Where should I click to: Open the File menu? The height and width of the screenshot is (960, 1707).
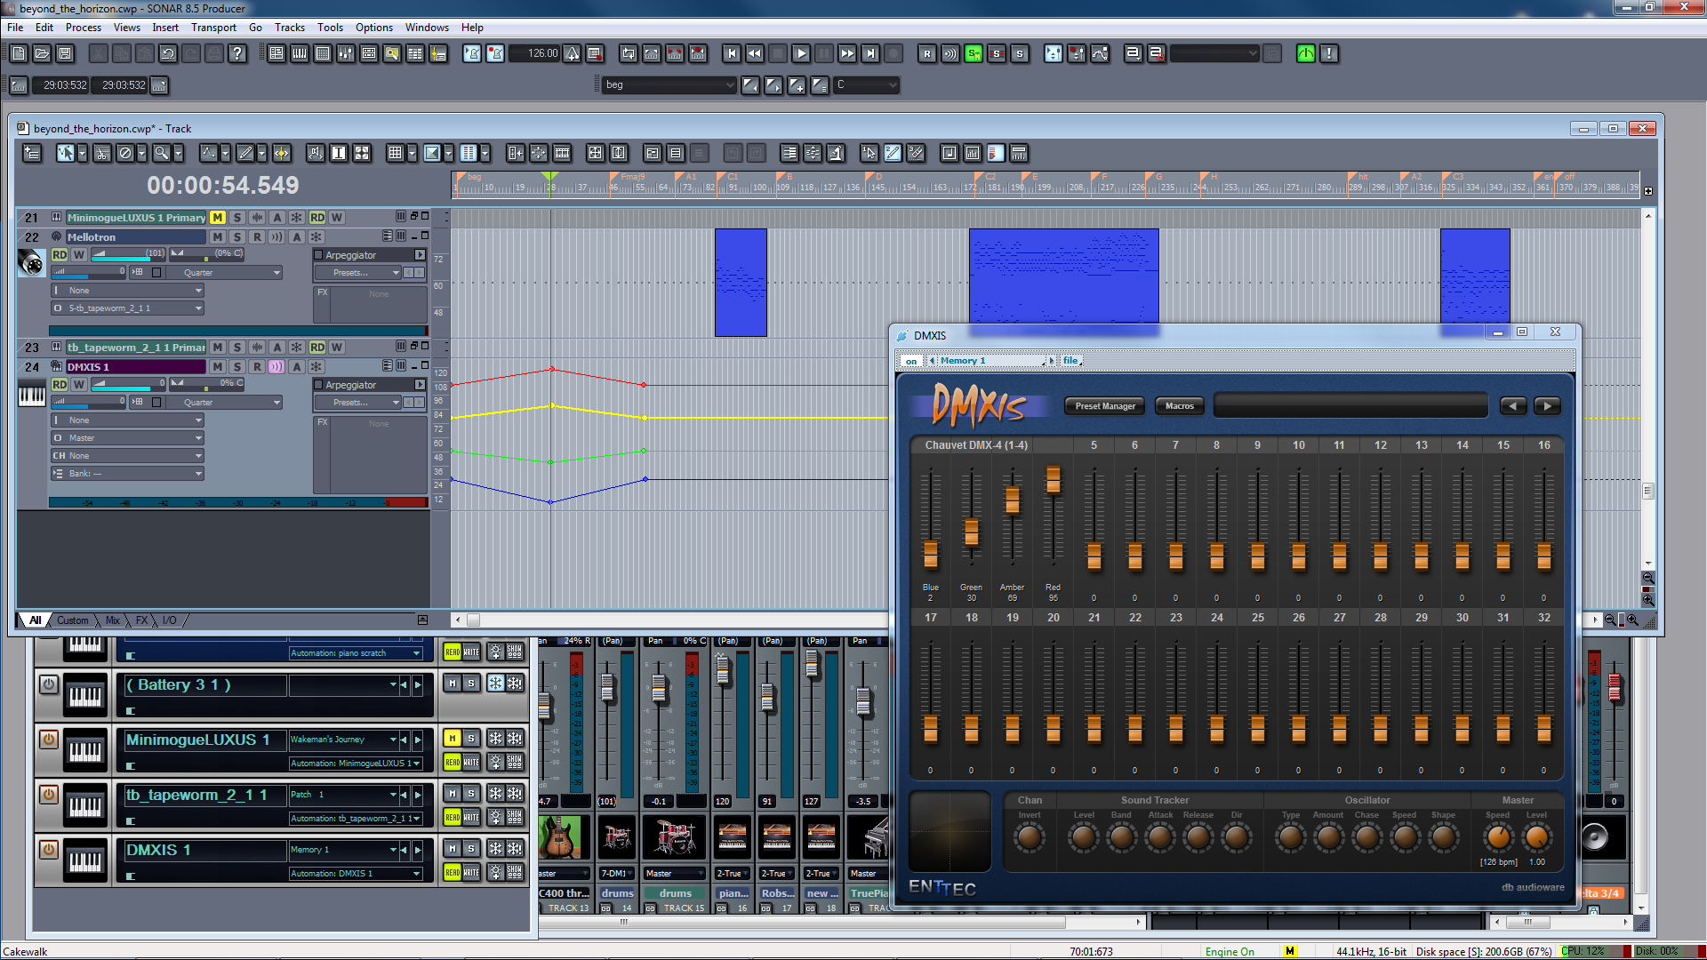pyautogui.click(x=15, y=28)
